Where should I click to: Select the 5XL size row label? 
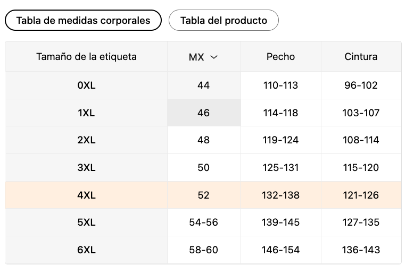pyautogui.click(x=86, y=222)
